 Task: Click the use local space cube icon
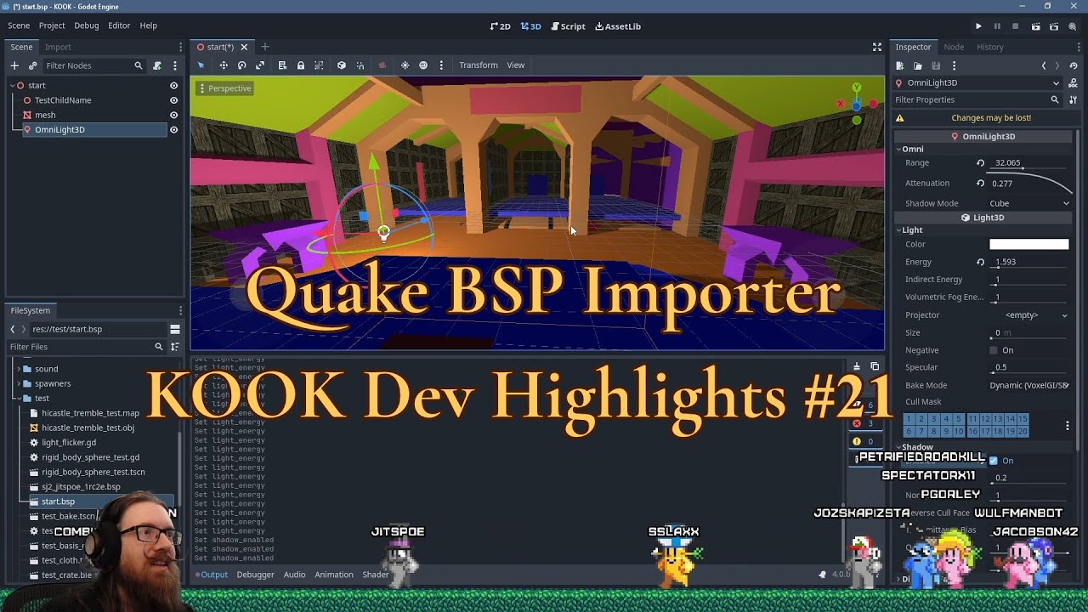[x=342, y=65]
